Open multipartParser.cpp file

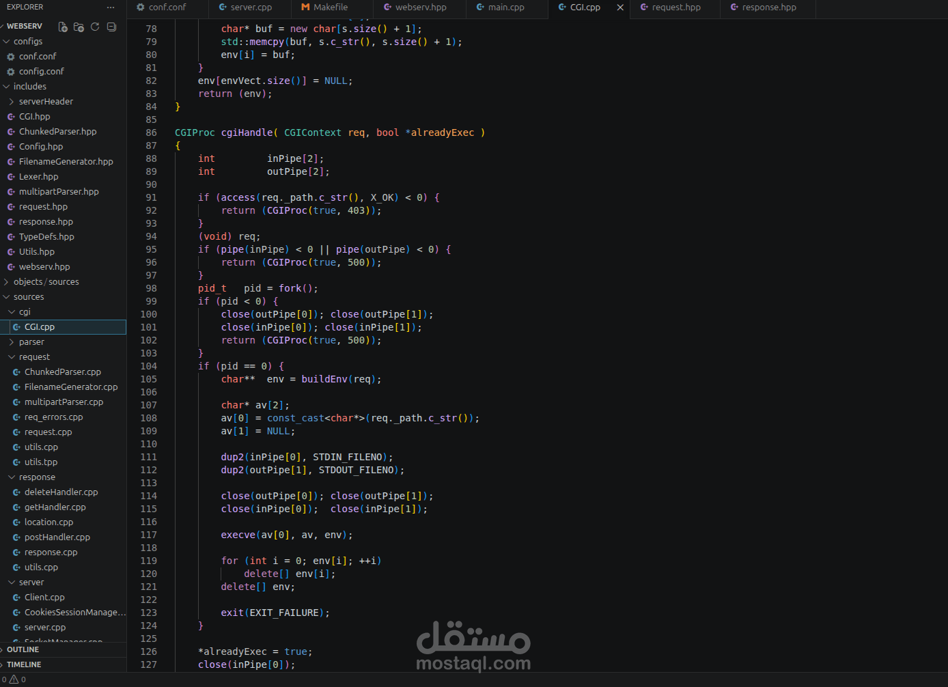(64, 402)
